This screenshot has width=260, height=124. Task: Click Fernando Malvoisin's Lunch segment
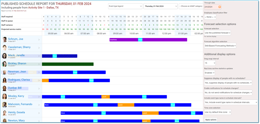tap(126, 105)
